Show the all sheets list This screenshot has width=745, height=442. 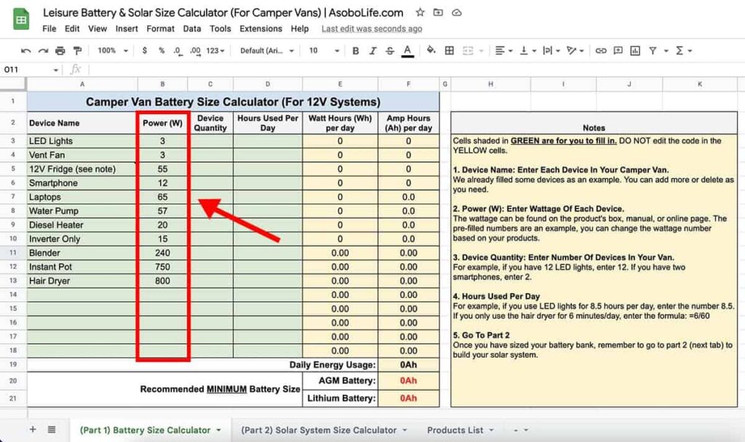(52, 429)
